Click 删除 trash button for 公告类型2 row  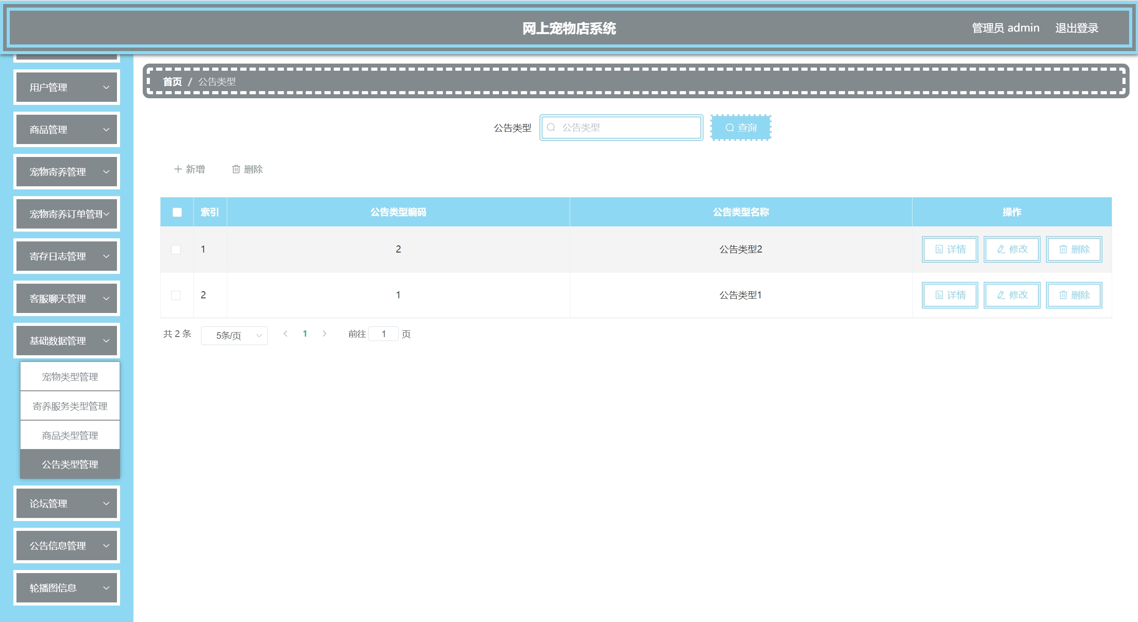point(1074,249)
